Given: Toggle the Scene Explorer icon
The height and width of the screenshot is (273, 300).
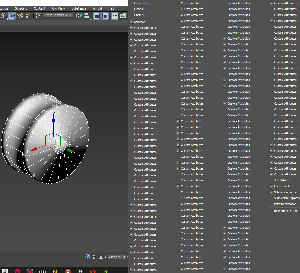Looking at the screenshot, I should coord(97,16).
